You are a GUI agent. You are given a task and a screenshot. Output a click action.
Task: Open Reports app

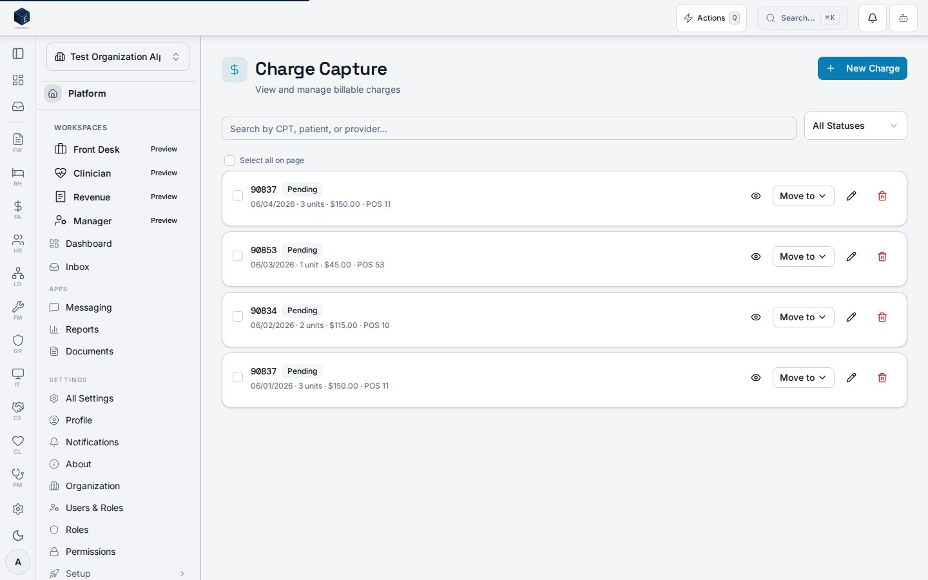(x=118, y=329)
